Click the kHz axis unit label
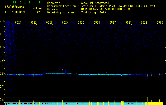The width and height of the screenshot is (166, 105). (x=2, y=21)
